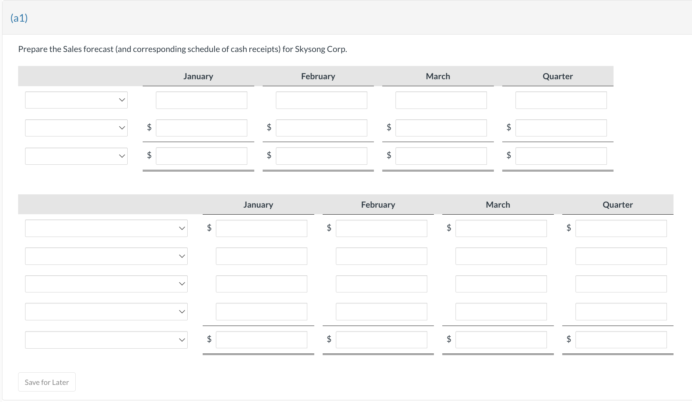
Task: Click March field in third cash receipts row
Action: tap(501, 284)
